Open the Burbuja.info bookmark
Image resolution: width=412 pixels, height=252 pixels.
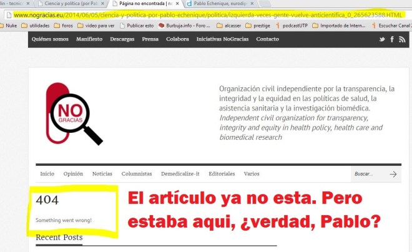[x=185, y=26]
